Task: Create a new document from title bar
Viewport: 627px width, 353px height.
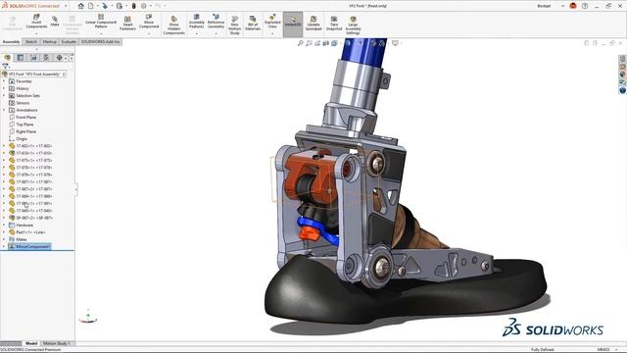Action: point(91,6)
